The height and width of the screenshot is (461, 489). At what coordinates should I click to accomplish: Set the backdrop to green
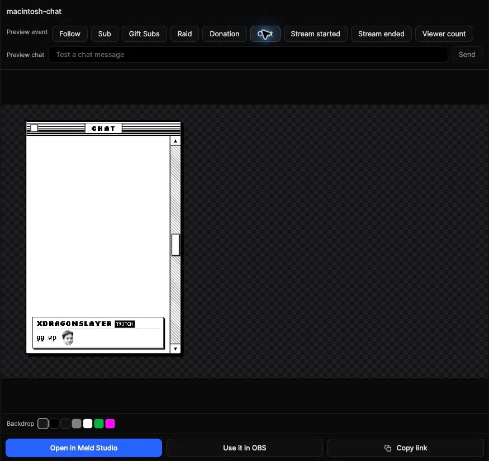click(99, 424)
